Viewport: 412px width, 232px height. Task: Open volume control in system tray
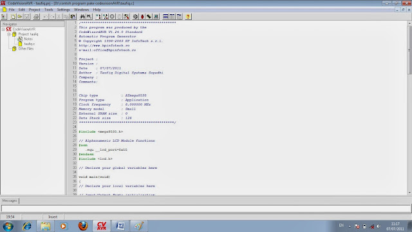click(379, 226)
